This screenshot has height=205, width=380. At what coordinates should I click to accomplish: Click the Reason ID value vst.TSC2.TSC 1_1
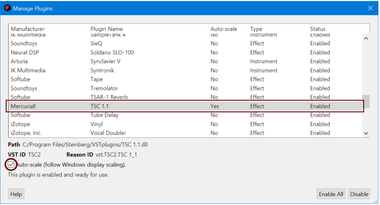[x=116, y=155]
